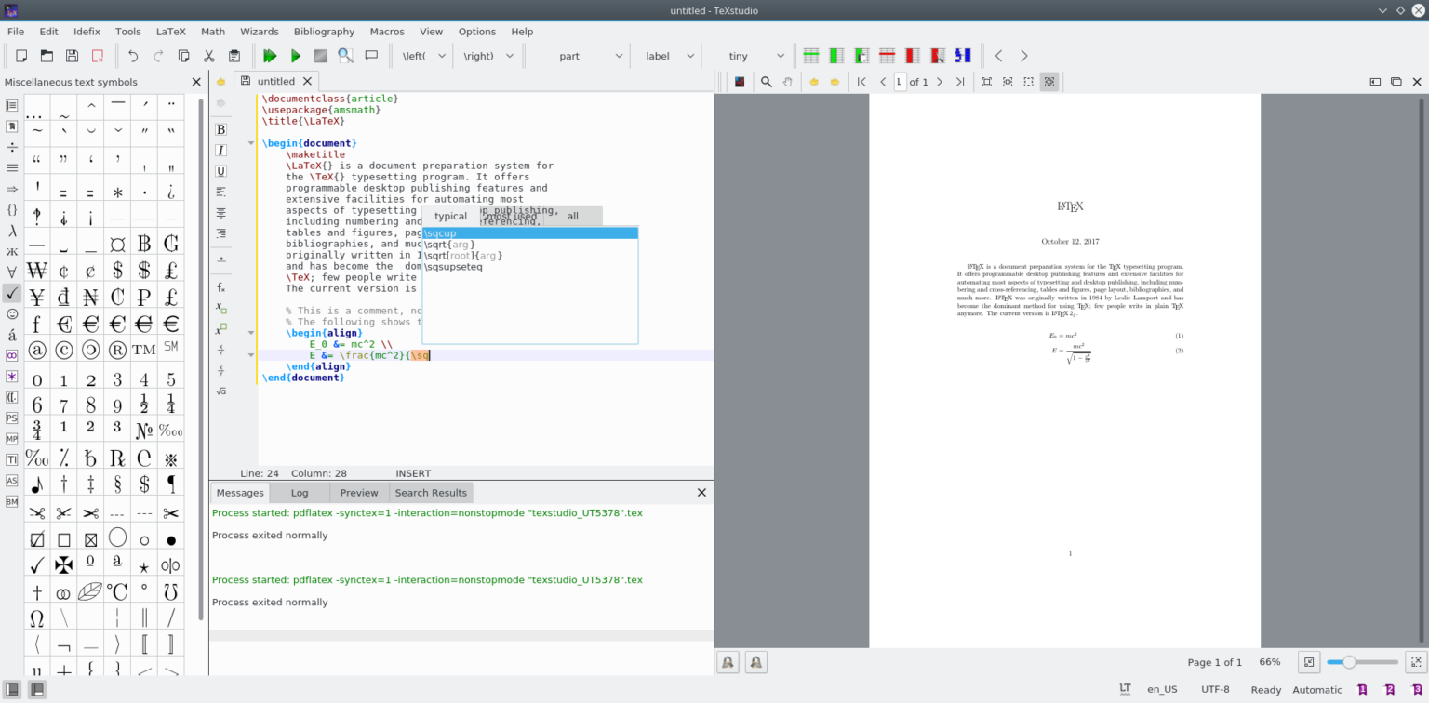Toggle the continuous-page view icon
The image size is (1429, 703).
click(x=1049, y=82)
